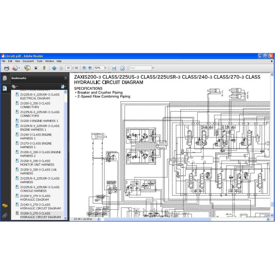Click bookmarks list scroll-up arrow
275x275 pixels.
pos(66,92)
